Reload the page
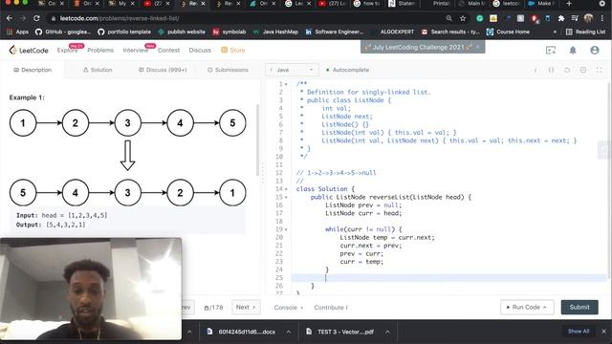The image size is (612, 344). click(36, 18)
